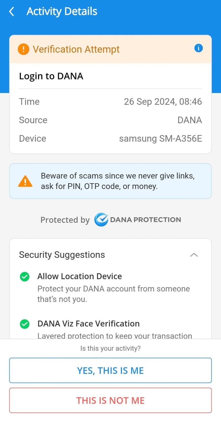Image resolution: width=221 pixels, height=421 pixels.
Task: Tap the DANA Protection shield logo
Action: pos(101,220)
